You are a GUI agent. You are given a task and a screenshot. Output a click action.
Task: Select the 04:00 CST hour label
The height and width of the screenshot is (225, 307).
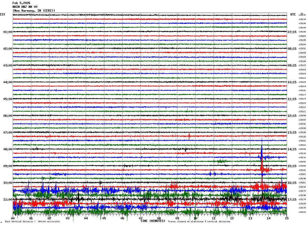(8, 82)
